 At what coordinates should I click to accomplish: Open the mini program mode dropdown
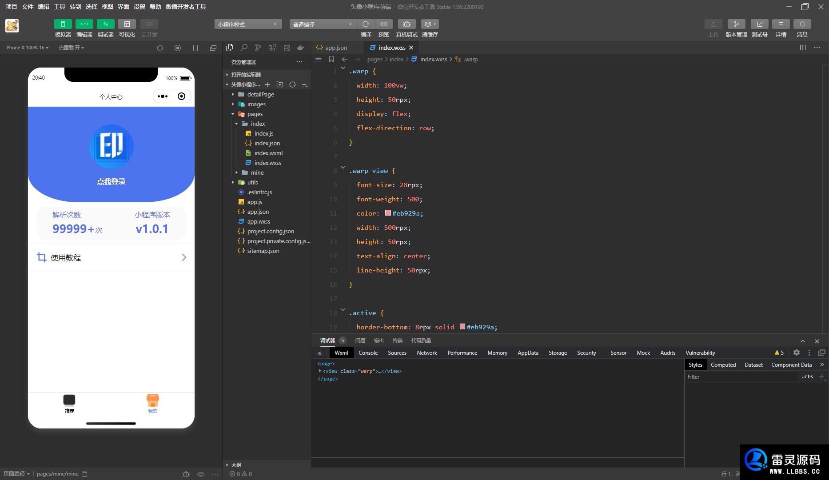click(x=248, y=24)
